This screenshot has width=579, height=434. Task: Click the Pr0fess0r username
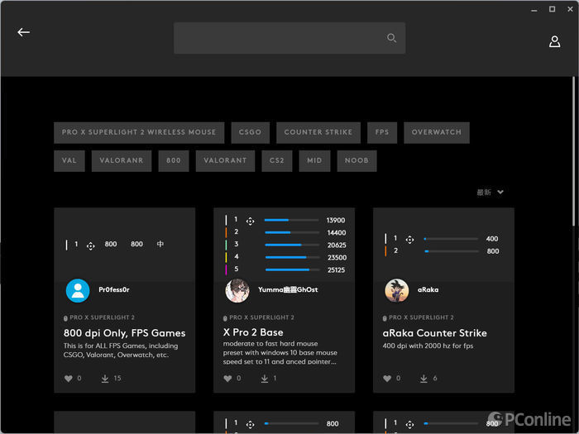(114, 290)
